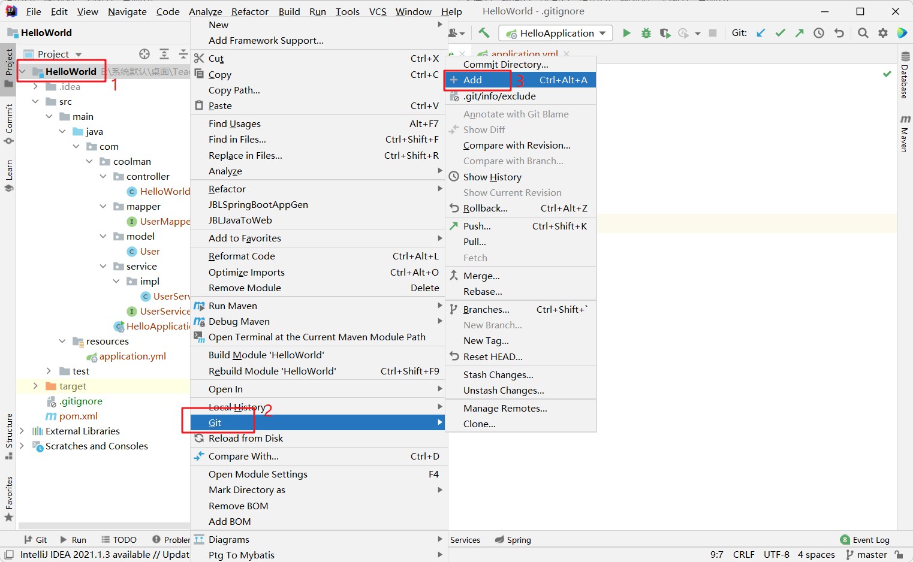
Task: Open the Favorites tool window
Action: pos(9,498)
